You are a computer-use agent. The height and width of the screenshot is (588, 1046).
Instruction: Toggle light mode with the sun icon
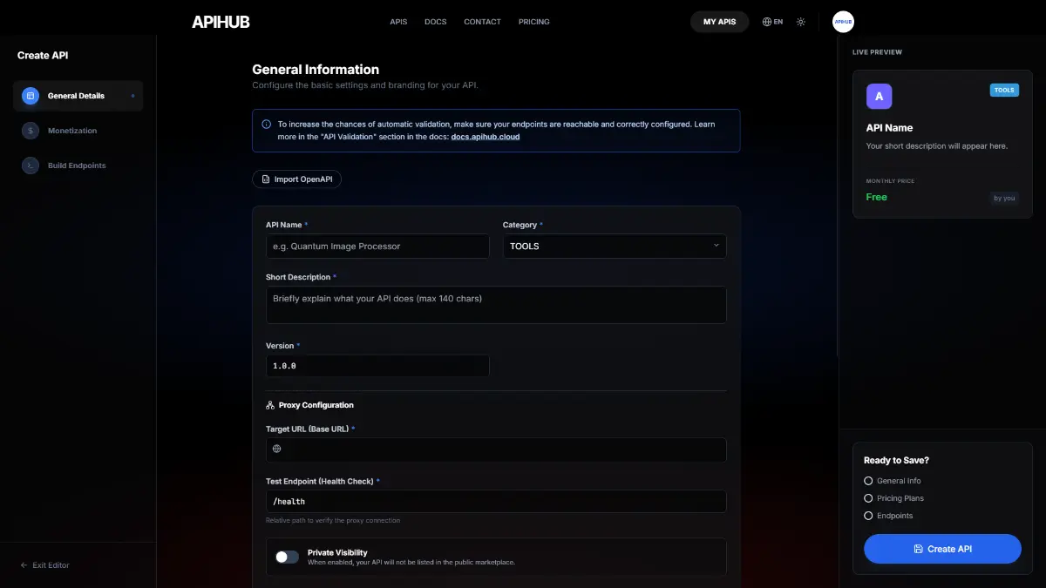coord(801,21)
